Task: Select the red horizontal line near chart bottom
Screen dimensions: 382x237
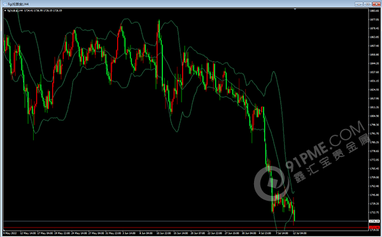Action: 186,227
